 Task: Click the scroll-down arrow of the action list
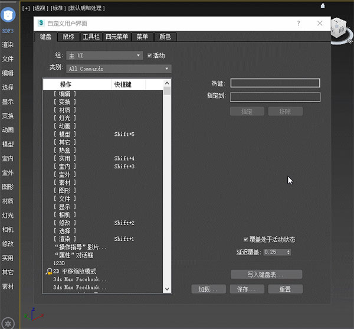coord(168,289)
